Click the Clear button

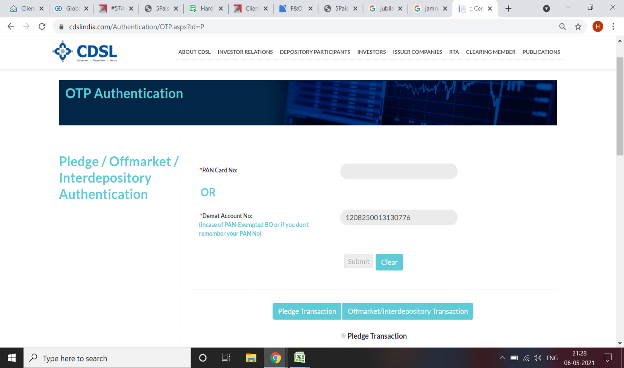click(389, 262)
